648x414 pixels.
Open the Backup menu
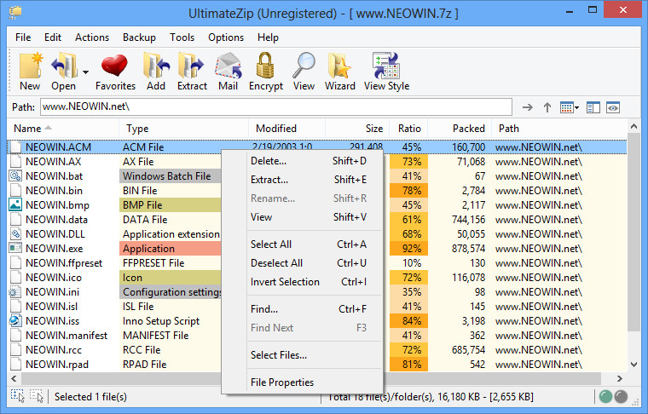point(139,37)
